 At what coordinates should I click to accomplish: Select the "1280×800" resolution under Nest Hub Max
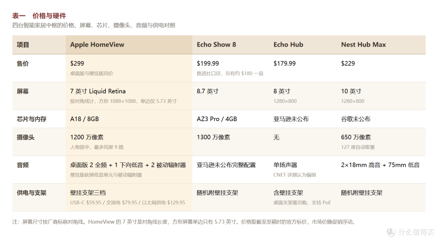point(352,101)
